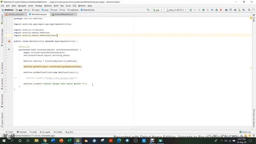Open Excel from the Windows taskbar

point(70,140)
